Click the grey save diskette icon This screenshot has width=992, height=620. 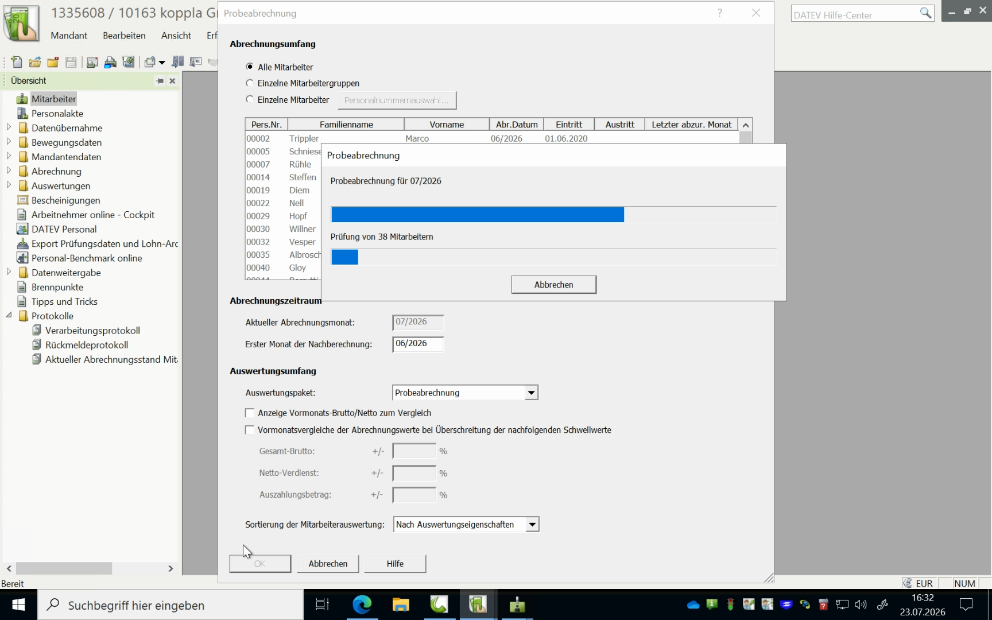point(71,62)
